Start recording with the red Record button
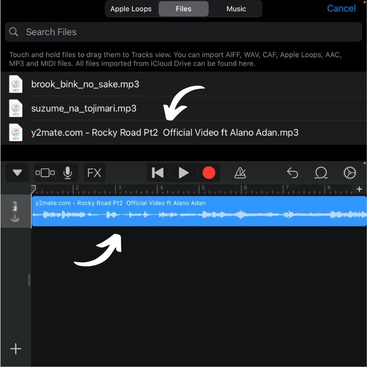Image resolution: width=367 pixels, height=367 pixels. click(x=209, y=173)
